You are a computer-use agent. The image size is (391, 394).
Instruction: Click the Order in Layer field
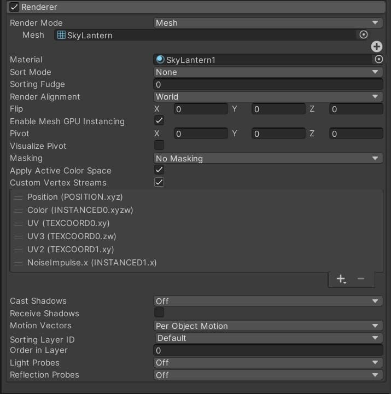point(267,351)
